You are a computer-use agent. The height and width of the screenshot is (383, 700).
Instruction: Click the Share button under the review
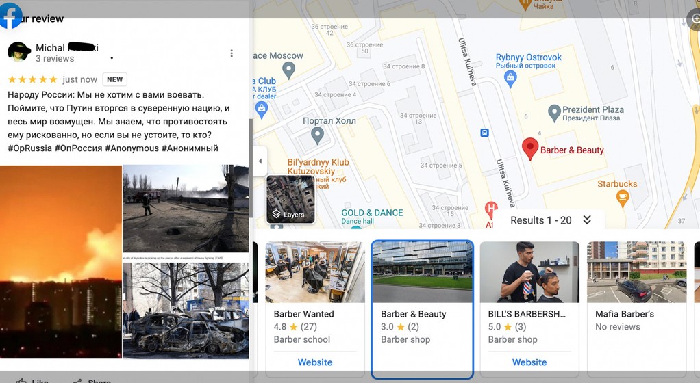pos(92,380)
